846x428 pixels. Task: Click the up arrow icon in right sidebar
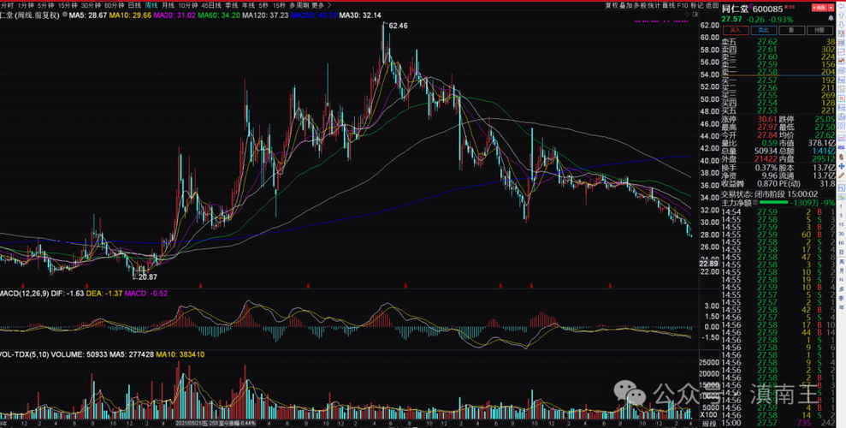pos(841,15)
